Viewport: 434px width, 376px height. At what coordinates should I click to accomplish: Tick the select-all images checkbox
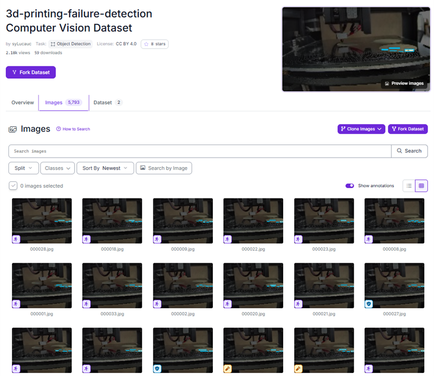[x=13, y=185]
